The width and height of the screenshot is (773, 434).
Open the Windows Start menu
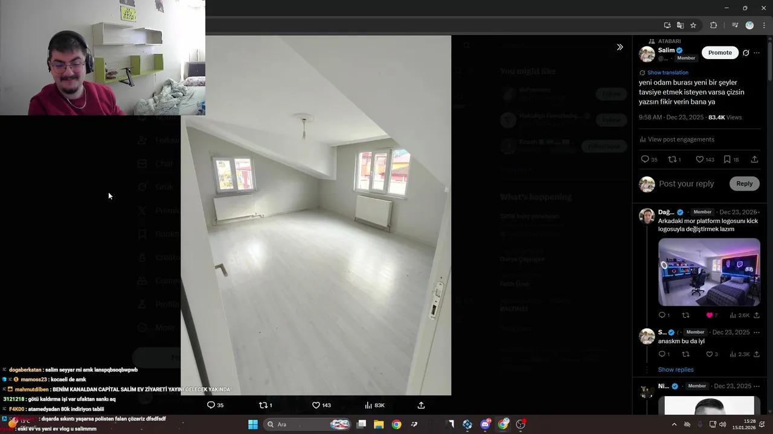[253, 424]
